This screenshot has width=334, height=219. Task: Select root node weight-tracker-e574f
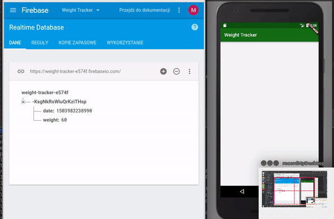tap(45, 92)
